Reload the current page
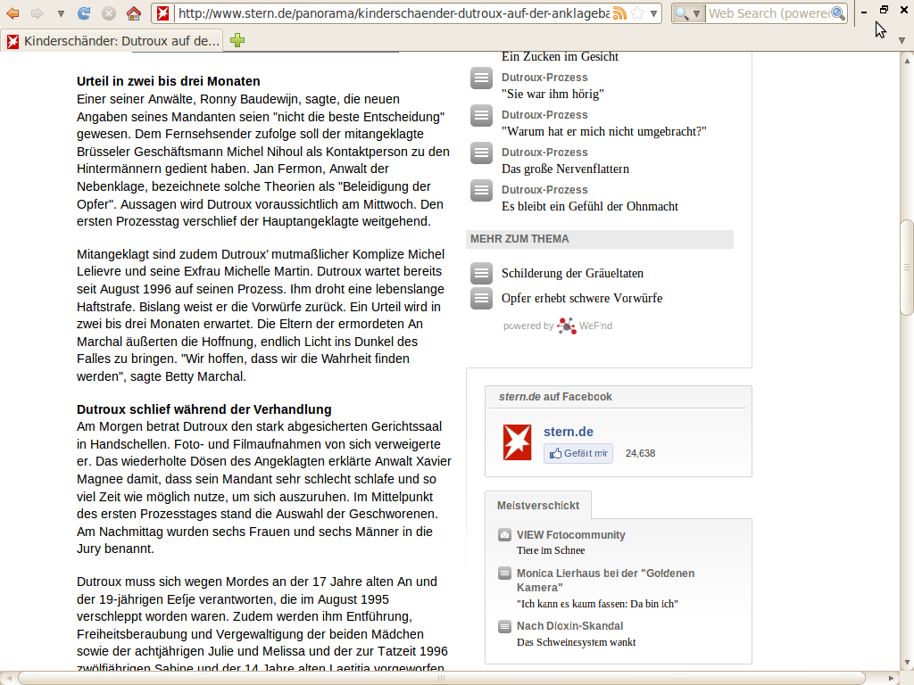The image size is (914, 685). pyautogui.click(x=84, y=12)
